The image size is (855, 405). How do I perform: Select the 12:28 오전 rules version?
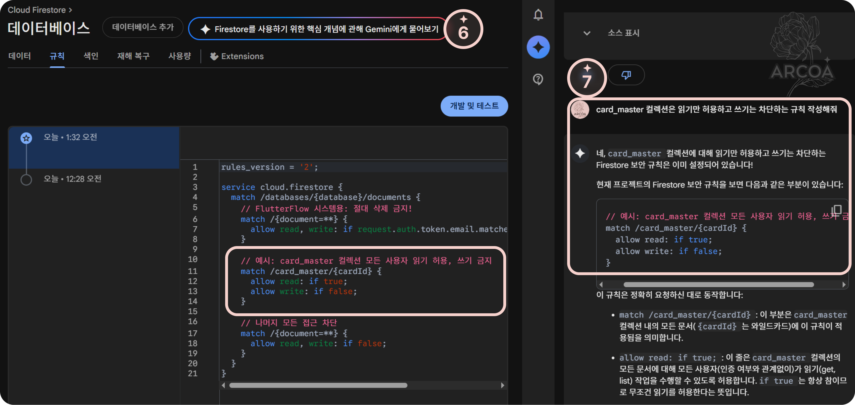click(72, 179)
